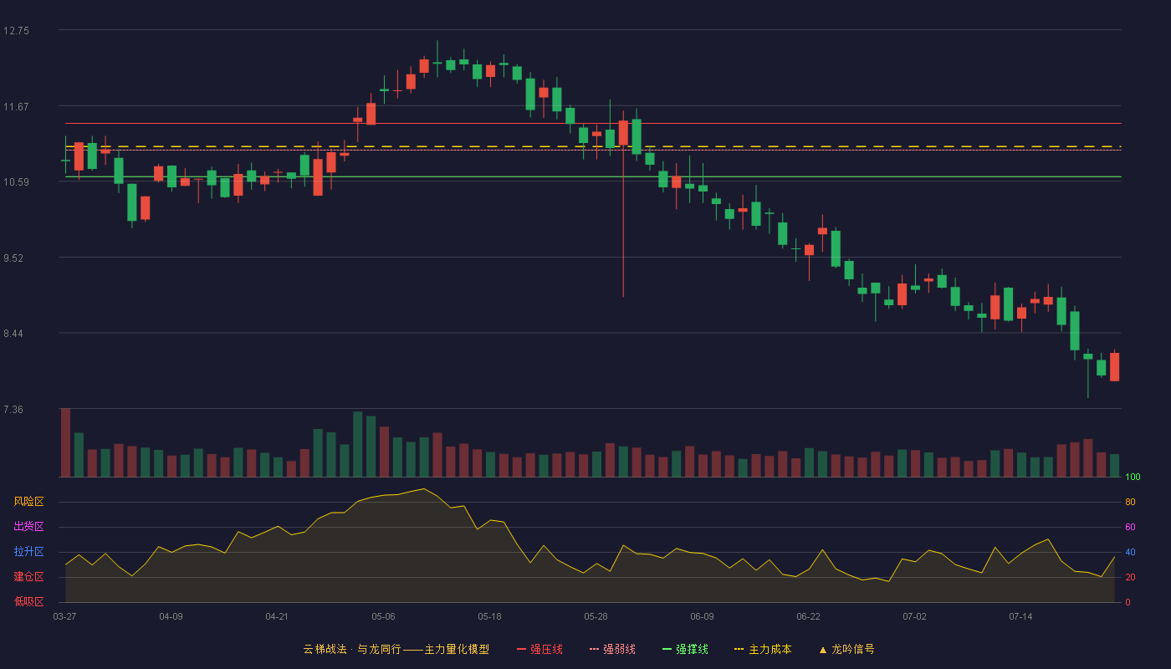Toggle the 强压线 legend label
The image size is (1171, 669).
(546, 649)
